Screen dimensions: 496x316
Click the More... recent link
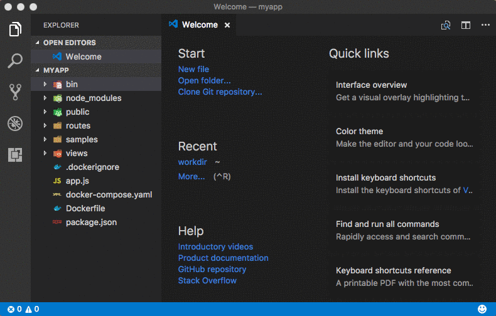(191, 177)
